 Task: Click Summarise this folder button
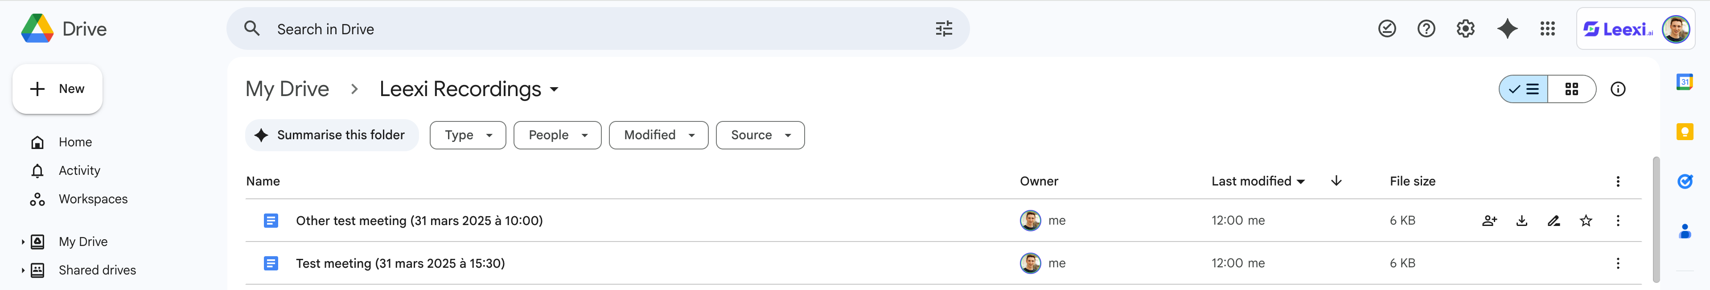tap(332, 135)
